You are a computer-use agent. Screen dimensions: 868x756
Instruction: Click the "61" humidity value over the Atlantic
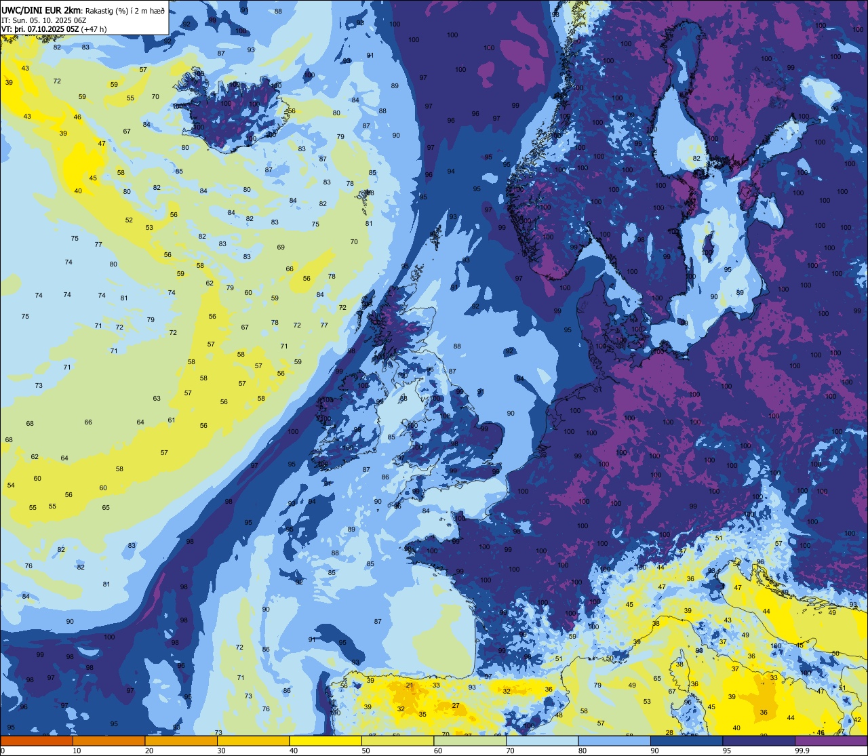[172, 420]
